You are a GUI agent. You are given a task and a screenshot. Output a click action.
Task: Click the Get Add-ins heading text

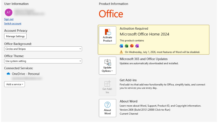(x=128, y=80)
